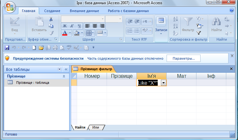The image size is (238, 140).
Task: Click the Фильтр funnel button
Action: coord(188,24)
